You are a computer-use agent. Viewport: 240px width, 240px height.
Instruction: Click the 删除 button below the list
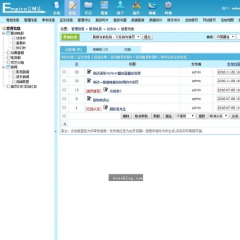(126, 116)
